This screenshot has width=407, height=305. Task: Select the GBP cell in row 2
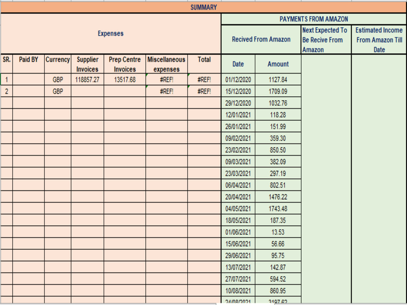click(58, 91)
